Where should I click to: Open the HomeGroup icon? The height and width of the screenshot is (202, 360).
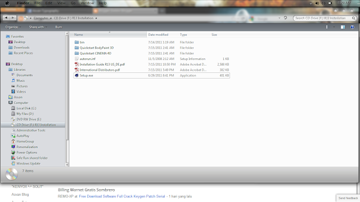pos(13,141)
